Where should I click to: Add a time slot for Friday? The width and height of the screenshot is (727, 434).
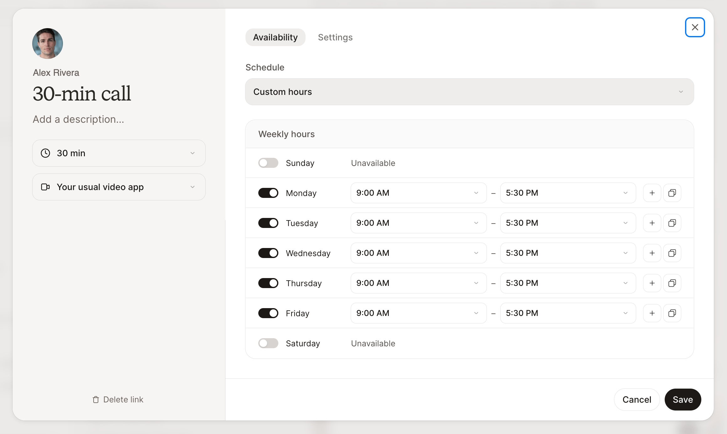(x=652, y=313)
